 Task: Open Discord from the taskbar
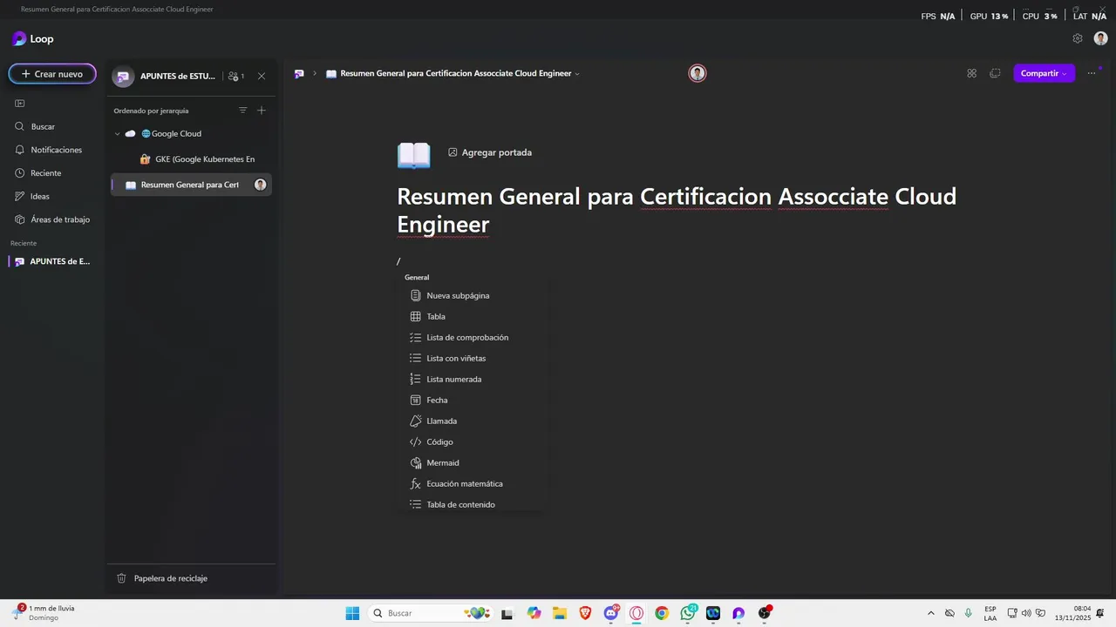[611, 613]
